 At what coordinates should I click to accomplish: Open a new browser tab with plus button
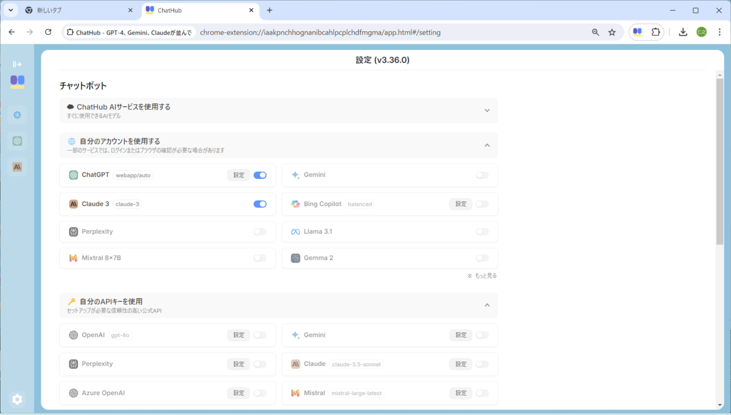click(x=270, y=10)
